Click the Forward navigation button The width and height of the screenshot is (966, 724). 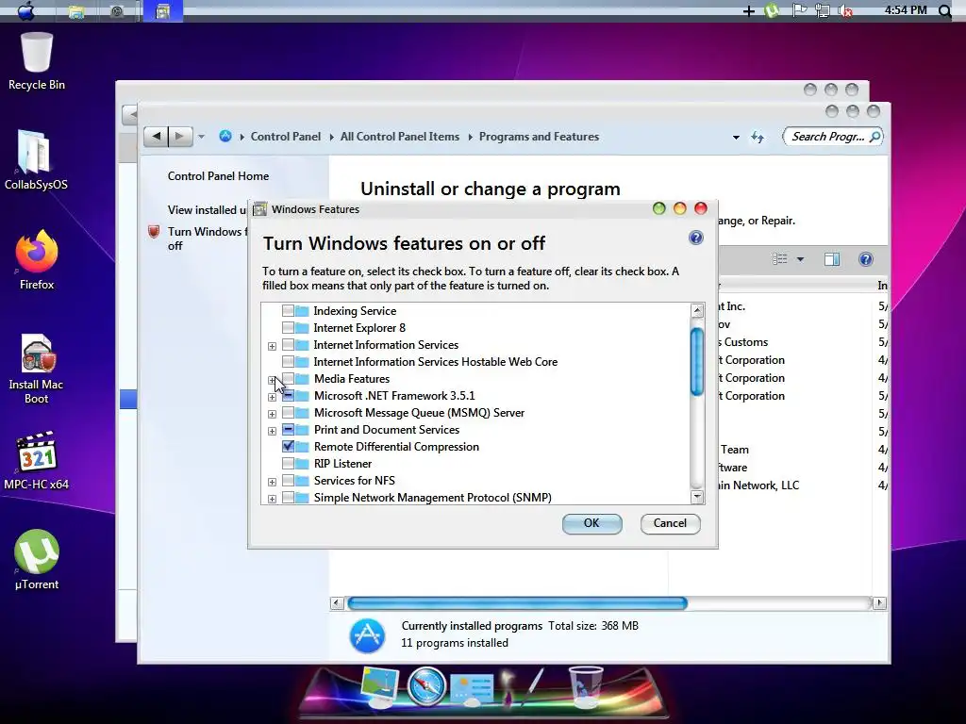coord(180,136)
